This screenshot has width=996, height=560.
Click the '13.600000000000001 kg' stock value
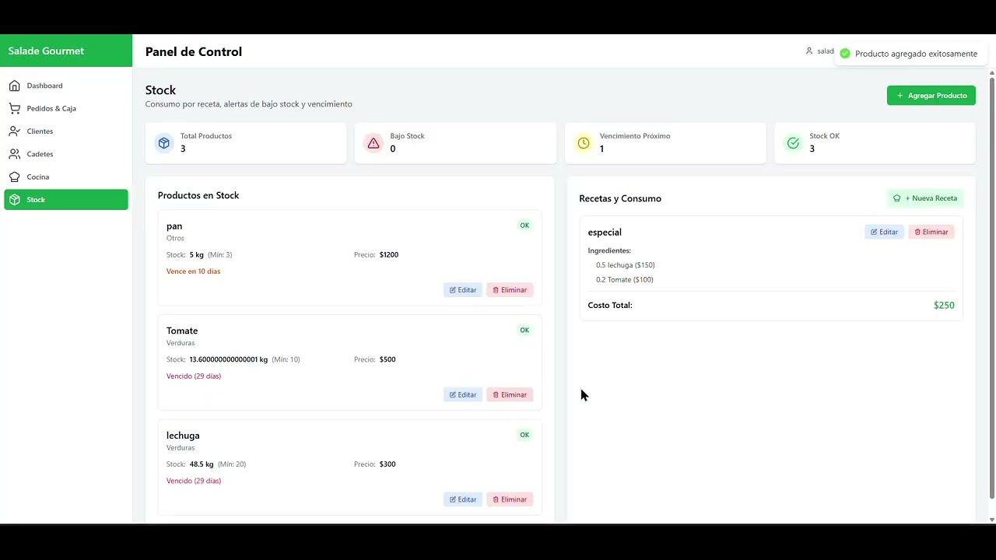[x=229, y=359]
